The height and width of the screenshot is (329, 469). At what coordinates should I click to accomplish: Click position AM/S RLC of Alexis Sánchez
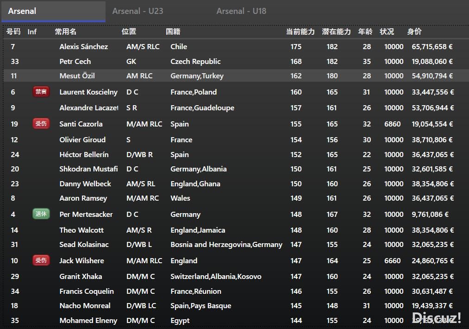143,47
